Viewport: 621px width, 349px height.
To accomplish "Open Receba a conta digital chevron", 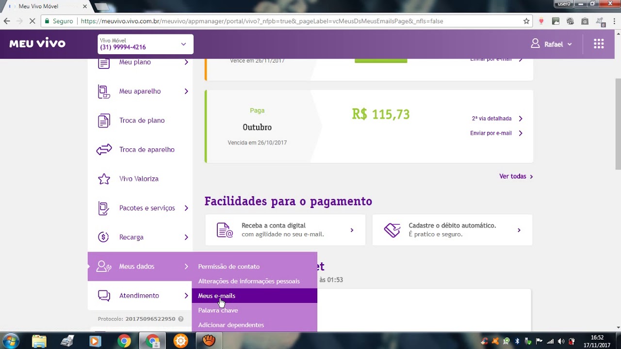I will [x=352, y=230].
